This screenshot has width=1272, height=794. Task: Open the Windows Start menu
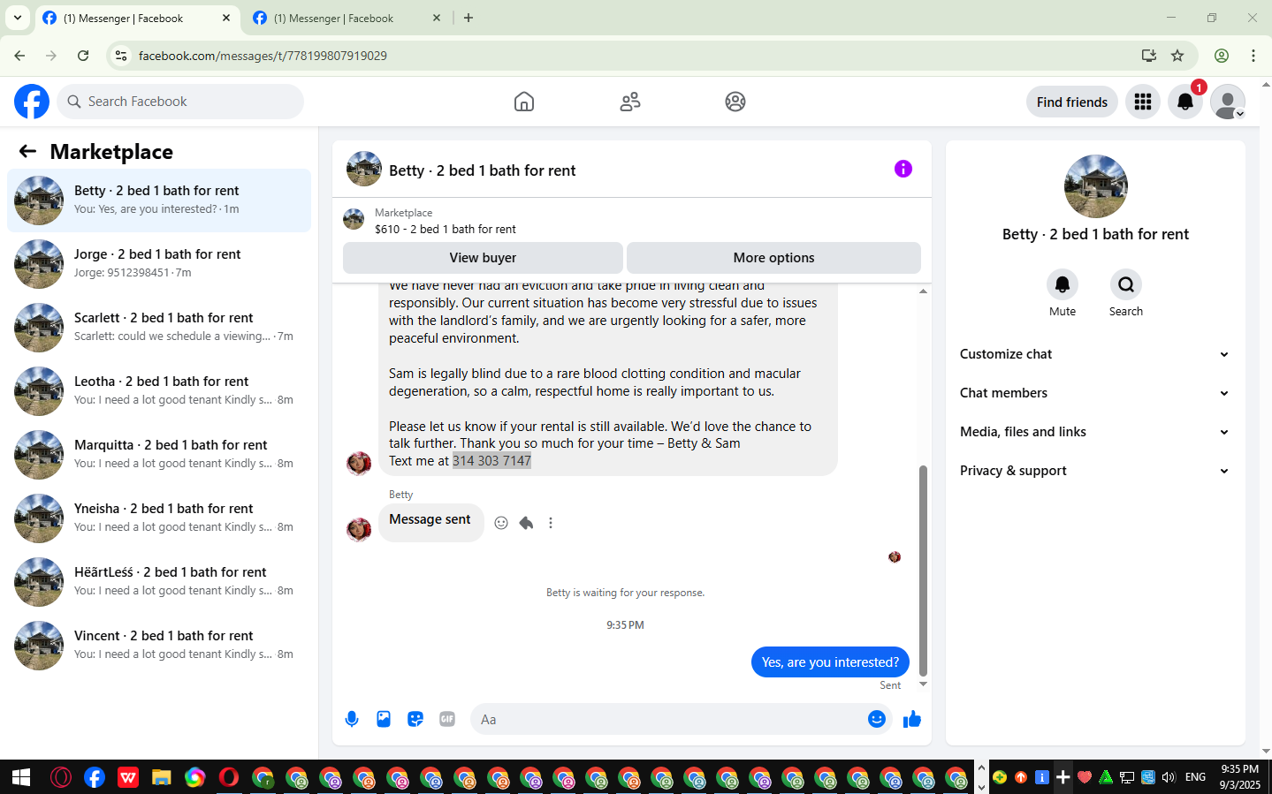click(21, 777)
